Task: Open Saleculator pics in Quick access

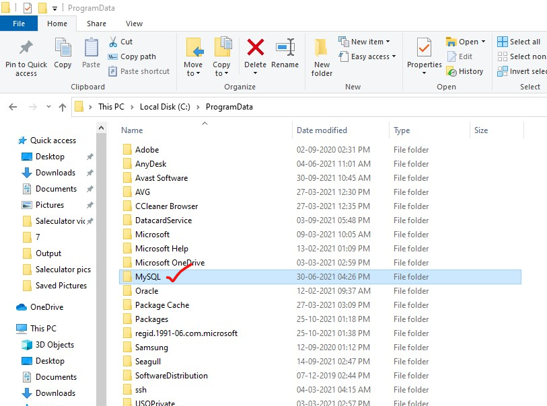Action: pyautogui.click(x=57, y=270)
